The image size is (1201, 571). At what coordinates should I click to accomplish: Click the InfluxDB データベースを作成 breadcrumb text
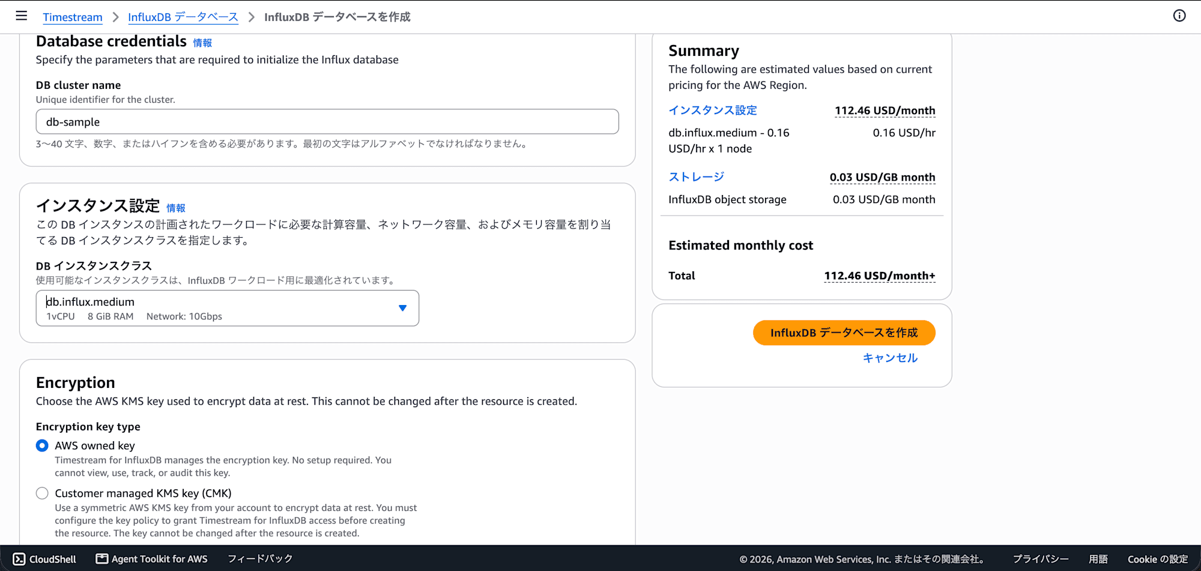(x=337, y=17)
